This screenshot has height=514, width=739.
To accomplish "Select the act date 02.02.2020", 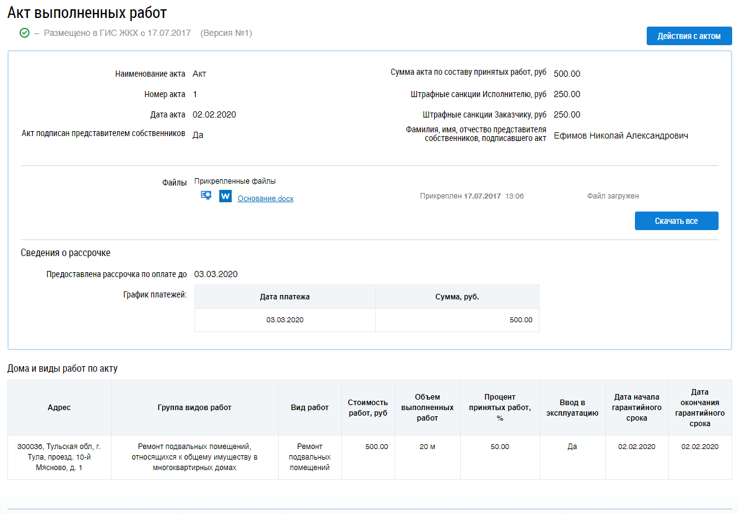I will pyautogui.click(x=214, y=115).
